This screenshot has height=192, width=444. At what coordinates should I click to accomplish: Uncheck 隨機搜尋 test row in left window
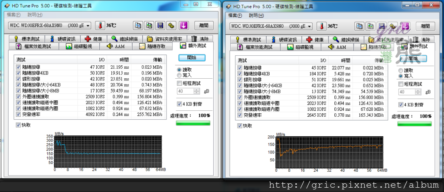click(18, 67)
